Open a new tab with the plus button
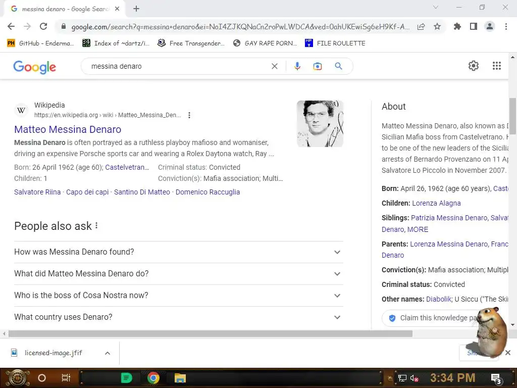The image size is (517, 388). [x=136, y=9]
